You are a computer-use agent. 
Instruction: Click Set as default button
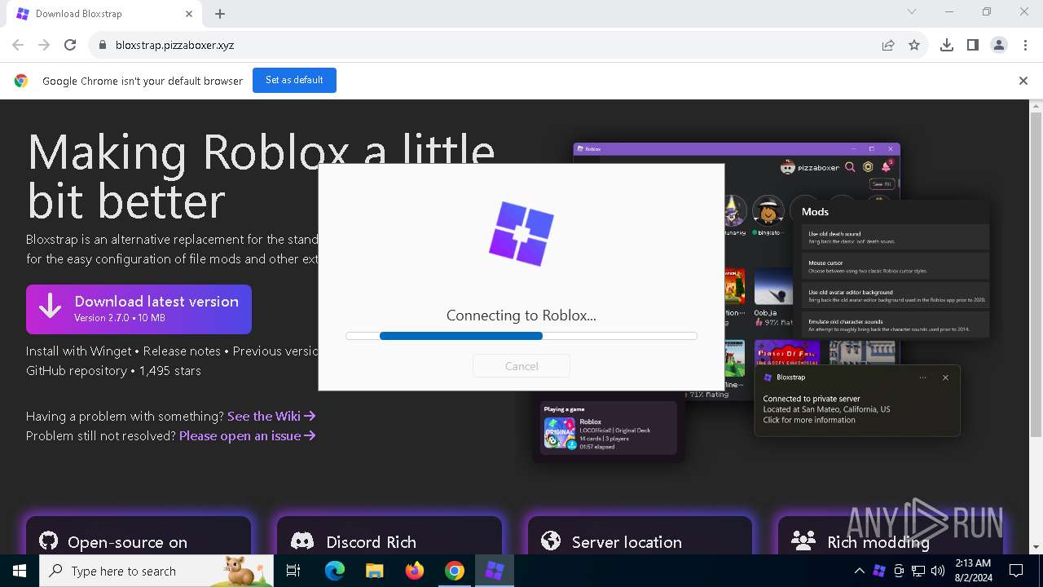294,80
